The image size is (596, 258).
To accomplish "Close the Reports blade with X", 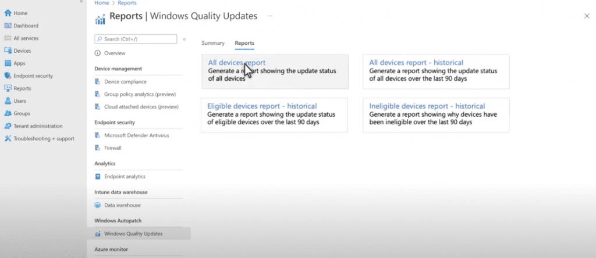I will [x=587, y=16].
